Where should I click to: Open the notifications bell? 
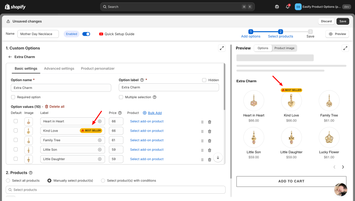(287, 7)
